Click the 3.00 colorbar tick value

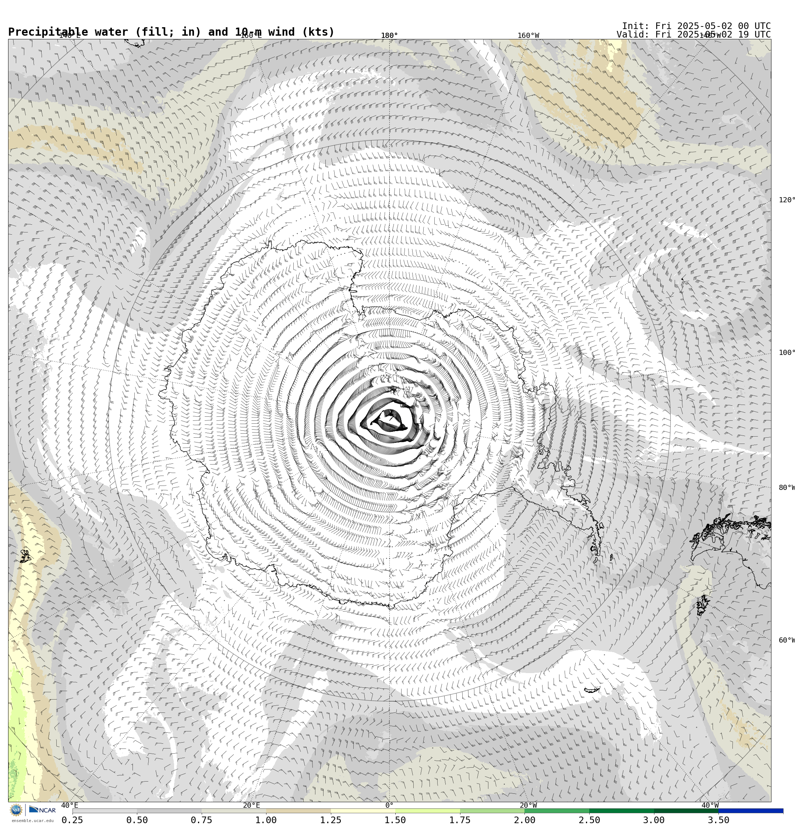[x=654, y=820]
